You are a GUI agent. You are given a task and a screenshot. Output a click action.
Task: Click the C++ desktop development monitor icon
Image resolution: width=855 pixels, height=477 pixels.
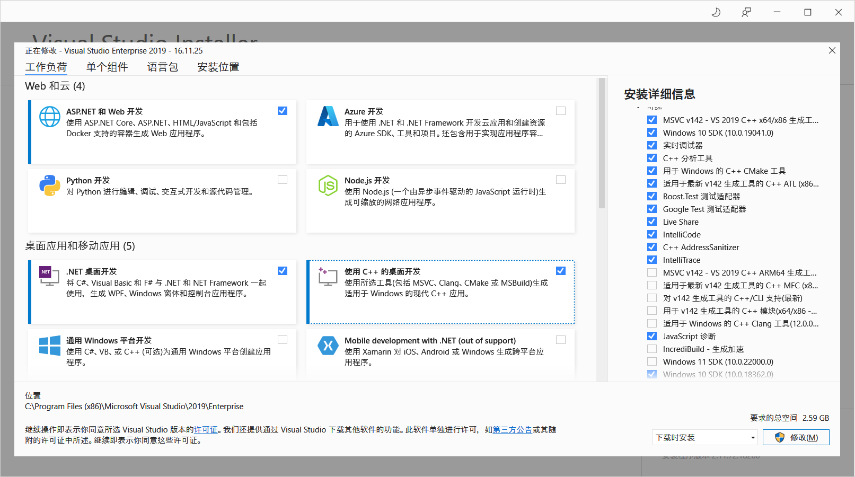[328, 277]
